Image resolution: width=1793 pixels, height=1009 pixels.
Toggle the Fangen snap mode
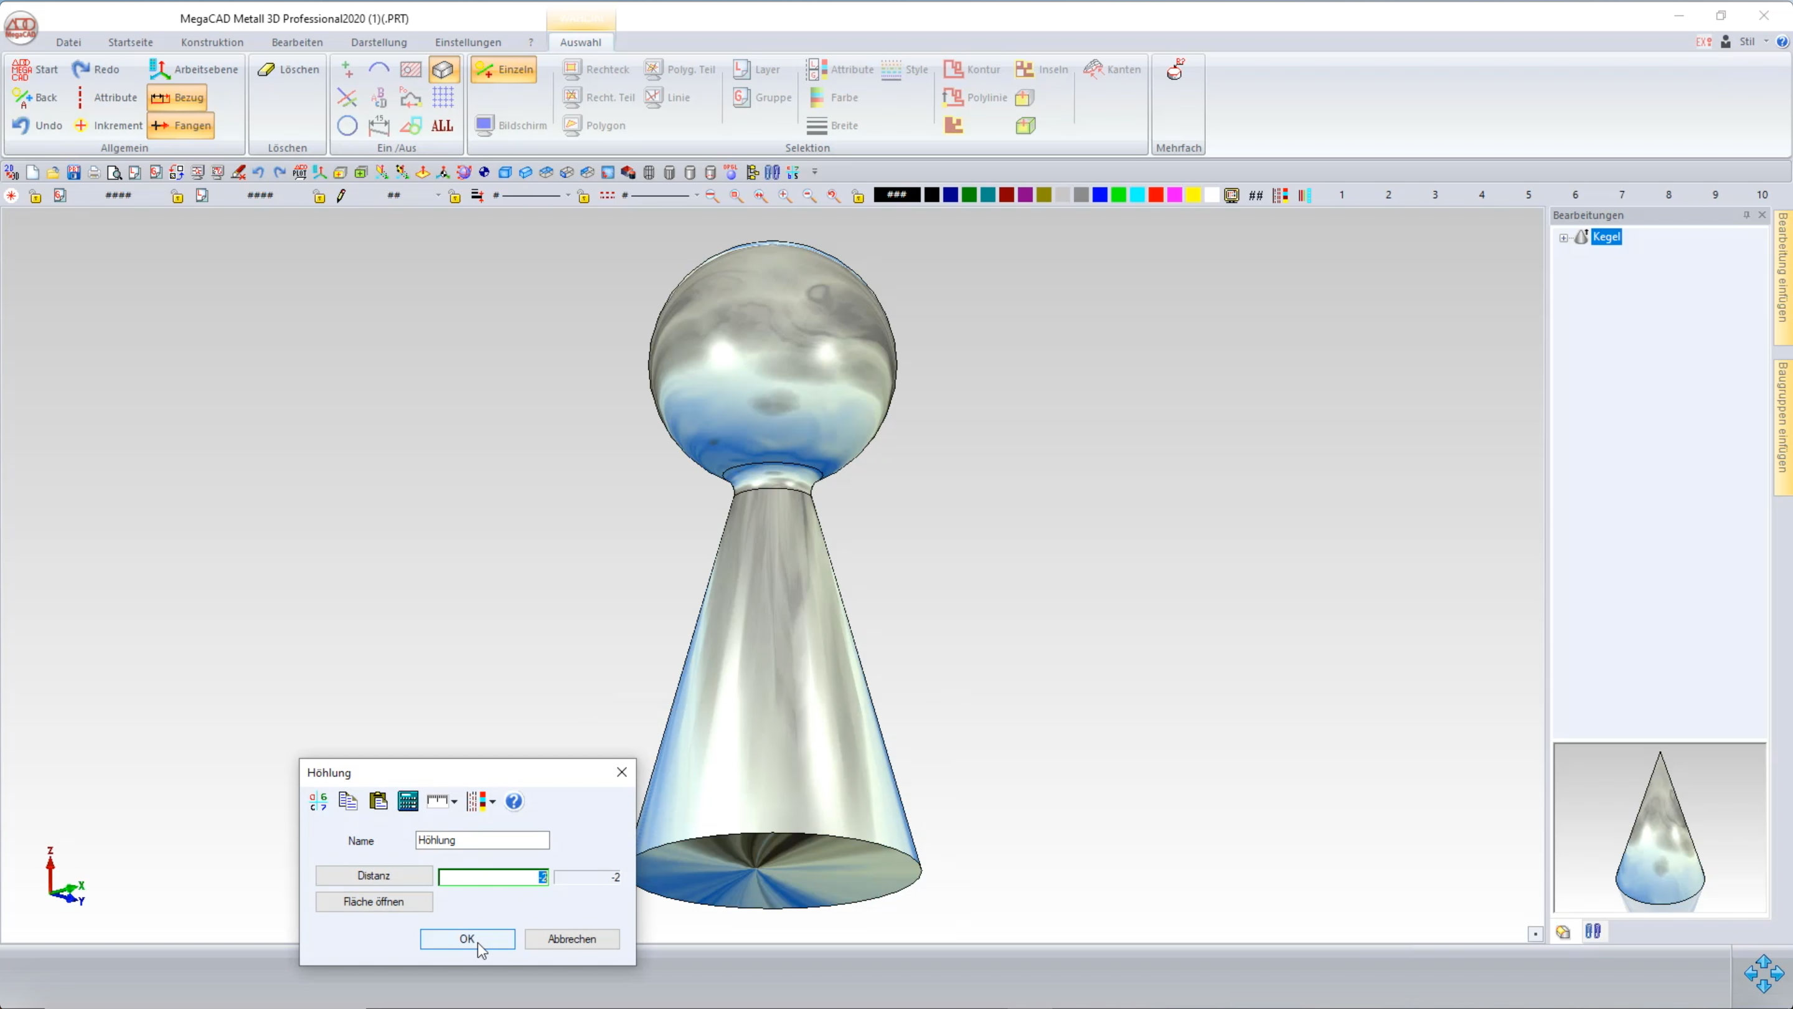[181, 125]
